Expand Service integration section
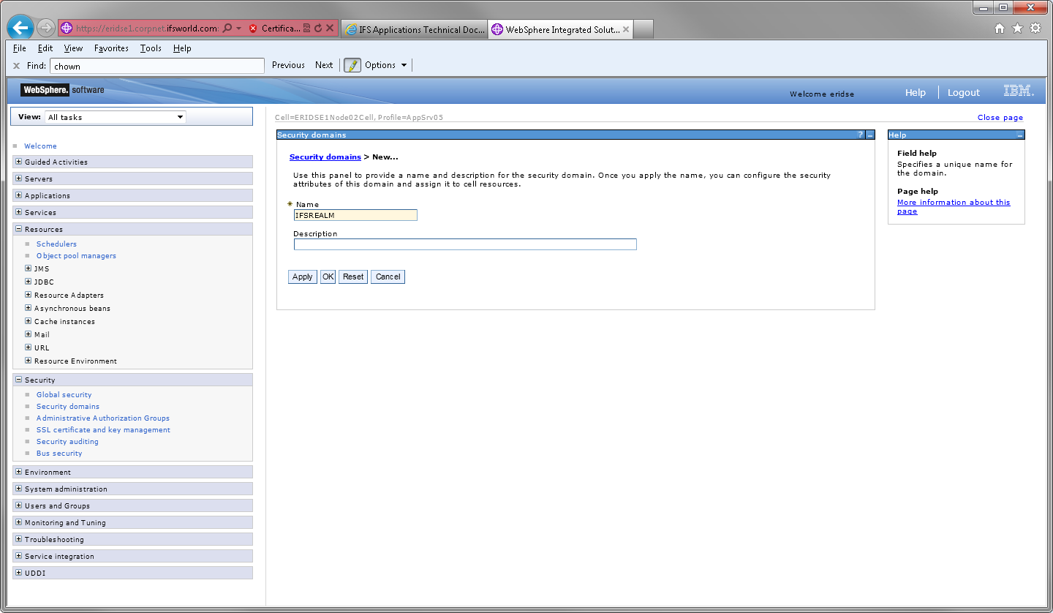 point(19,556)
